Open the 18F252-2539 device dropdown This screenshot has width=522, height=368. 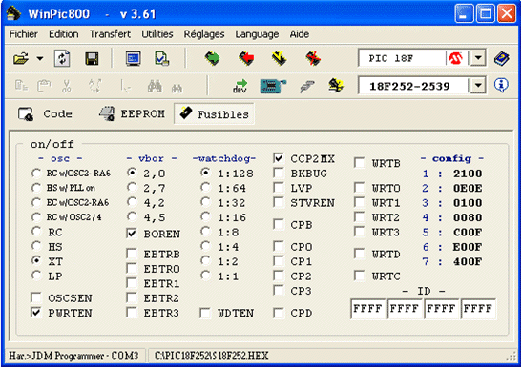point(478,86)
